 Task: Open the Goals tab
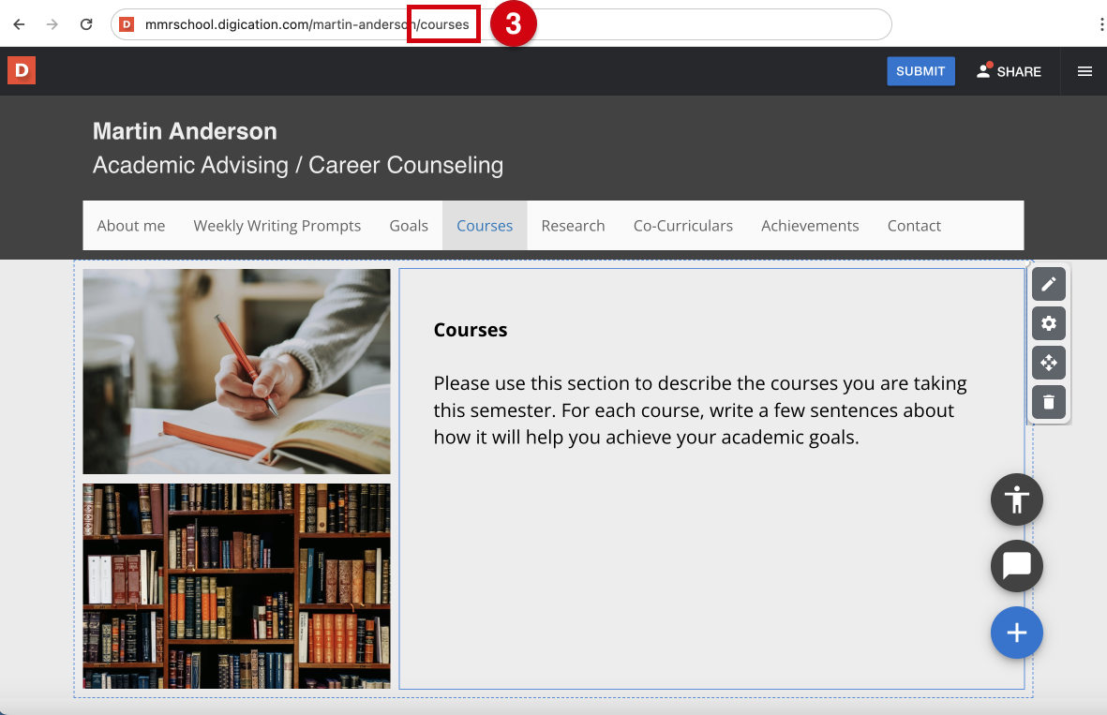(409, 226)
